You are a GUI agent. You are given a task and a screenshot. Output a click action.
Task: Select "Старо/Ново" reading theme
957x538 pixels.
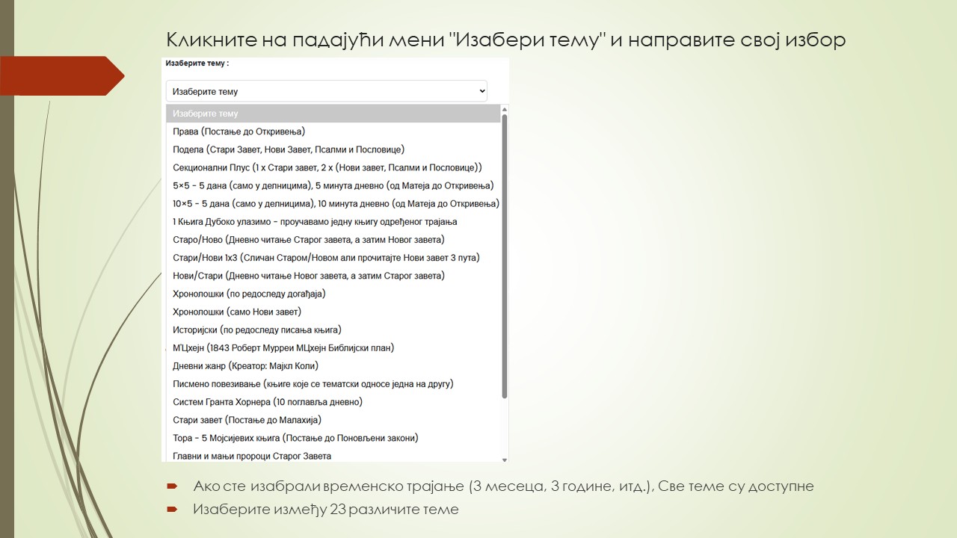coord(309,240)
